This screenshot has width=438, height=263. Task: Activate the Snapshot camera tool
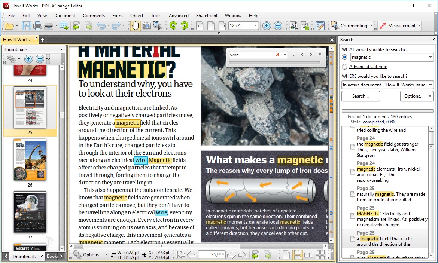pyautogui.click(x=146, y=26)
